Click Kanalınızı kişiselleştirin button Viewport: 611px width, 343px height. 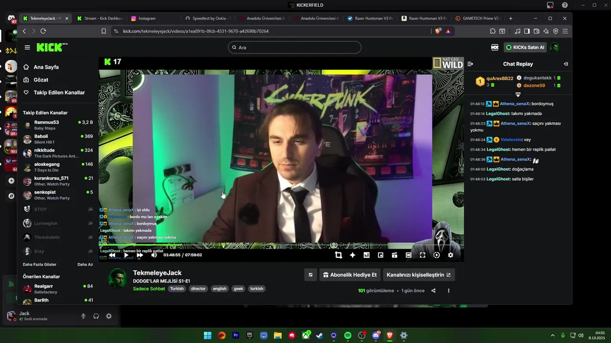click(x=419, y=275)
